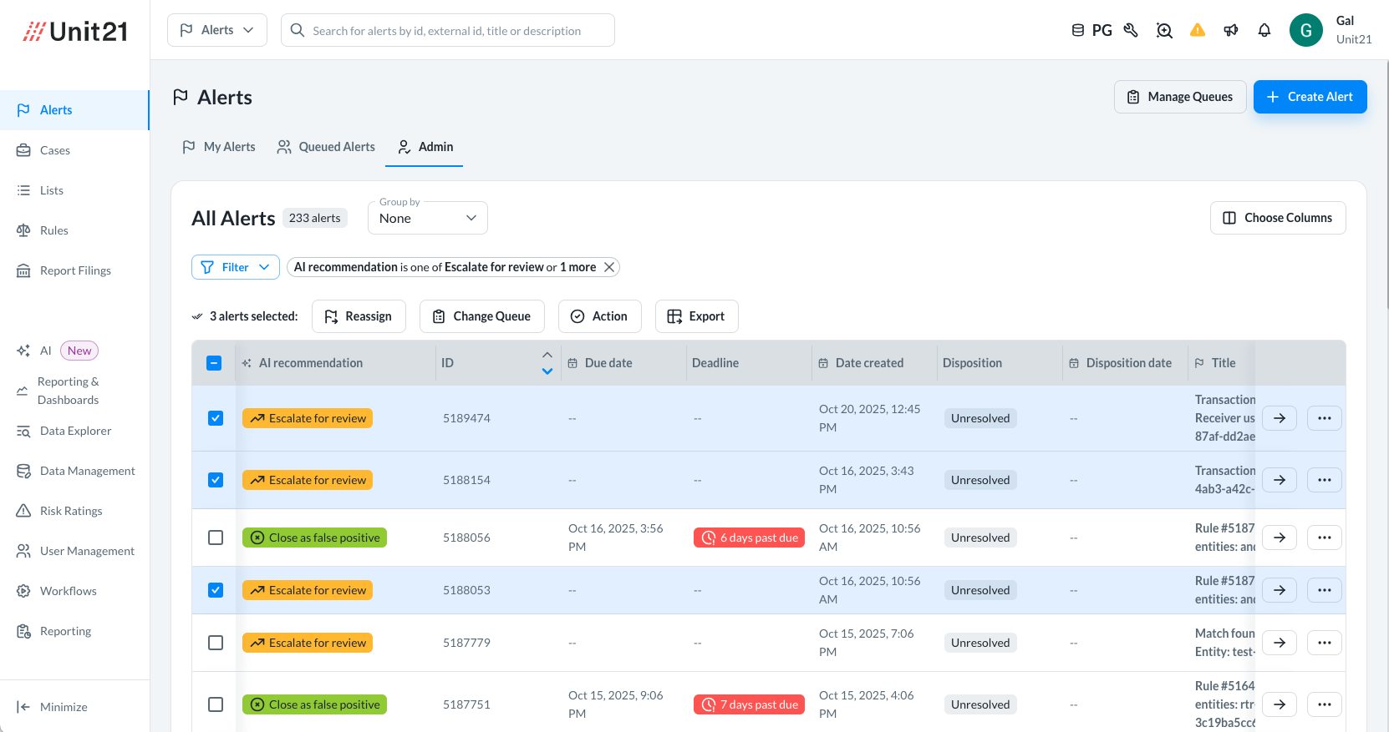Toggle the select-all header checkbox
Viewport: 1389px width, 732px height.
214,363
